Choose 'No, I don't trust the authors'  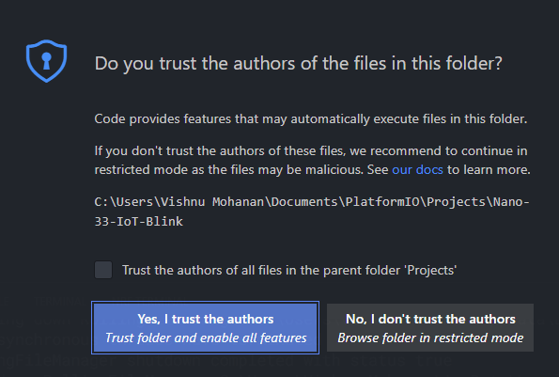430,328
